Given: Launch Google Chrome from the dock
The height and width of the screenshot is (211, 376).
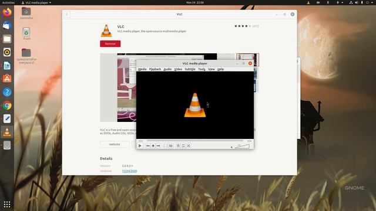Looking at the screenshot, I should coord(7,105).
